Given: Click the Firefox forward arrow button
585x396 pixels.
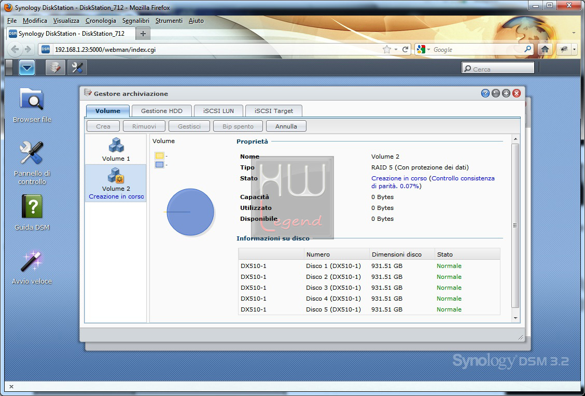Looking at the screenshot, I should [x=28, y=49].
